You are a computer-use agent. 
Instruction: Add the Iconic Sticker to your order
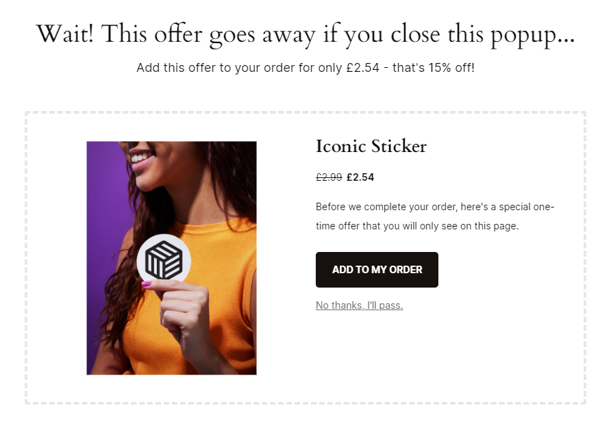(377, 269)
